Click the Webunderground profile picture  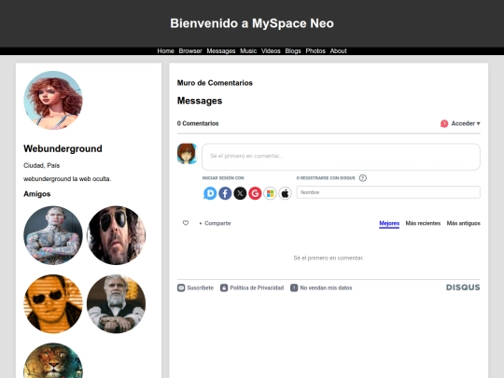[x=53, y=100]
